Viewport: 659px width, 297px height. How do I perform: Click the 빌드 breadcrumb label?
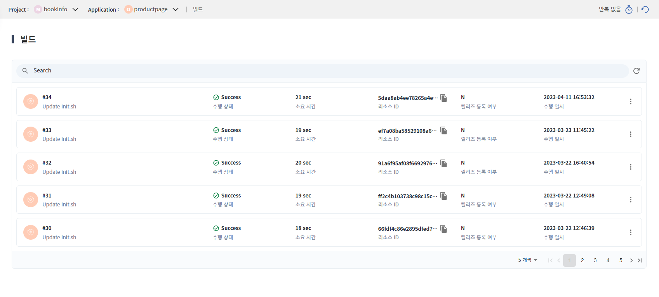198,9
